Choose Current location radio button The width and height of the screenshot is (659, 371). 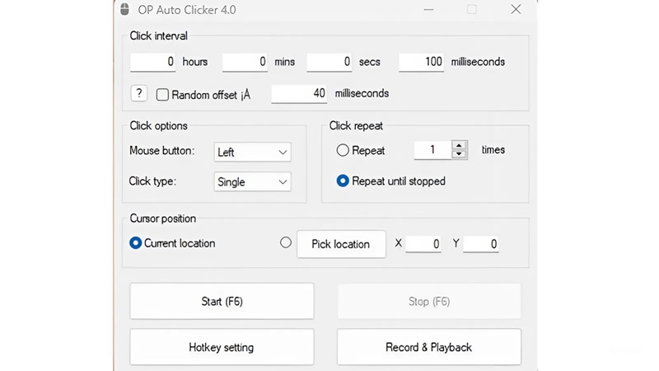tap(136, 243)
